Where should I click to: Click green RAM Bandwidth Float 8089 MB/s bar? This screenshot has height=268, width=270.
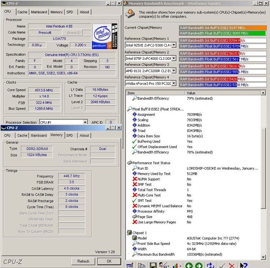click(222, 33)
